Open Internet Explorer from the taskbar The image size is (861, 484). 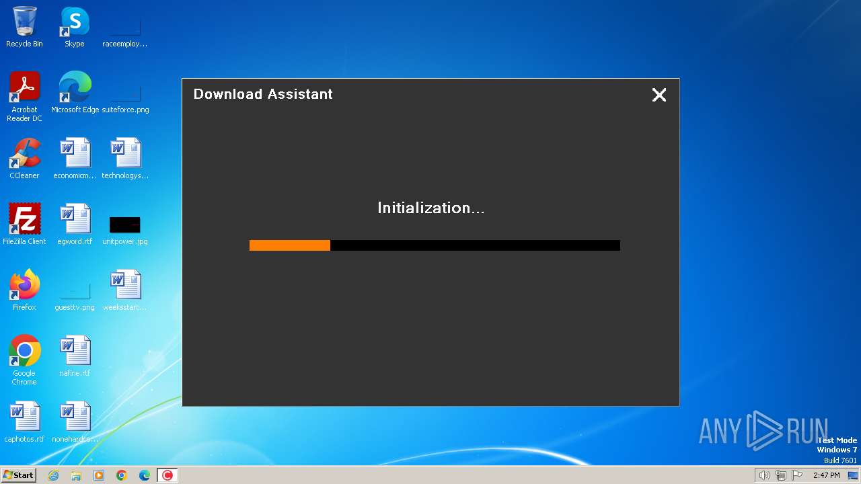[x=54, y=475]
